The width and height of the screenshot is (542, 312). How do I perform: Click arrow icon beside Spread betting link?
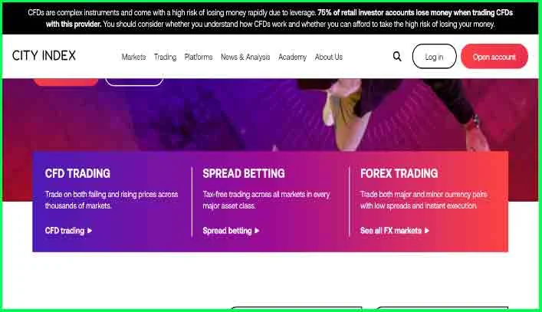point(257,231)
